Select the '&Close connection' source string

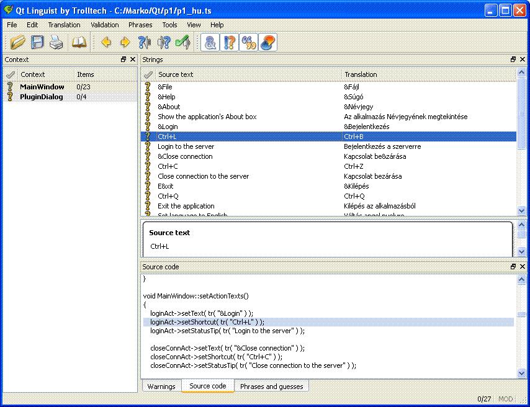tap(185, 156)
